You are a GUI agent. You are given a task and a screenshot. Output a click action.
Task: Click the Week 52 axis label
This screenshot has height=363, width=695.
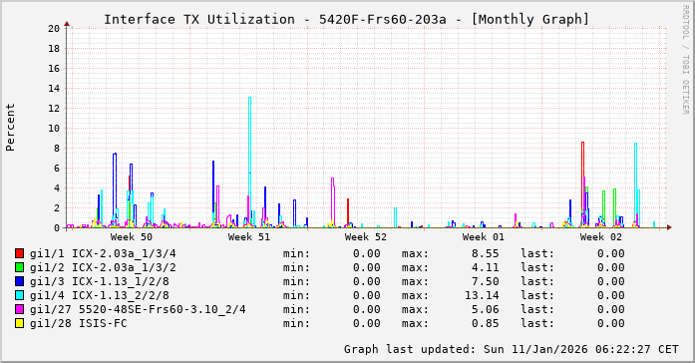pos(366,237)
